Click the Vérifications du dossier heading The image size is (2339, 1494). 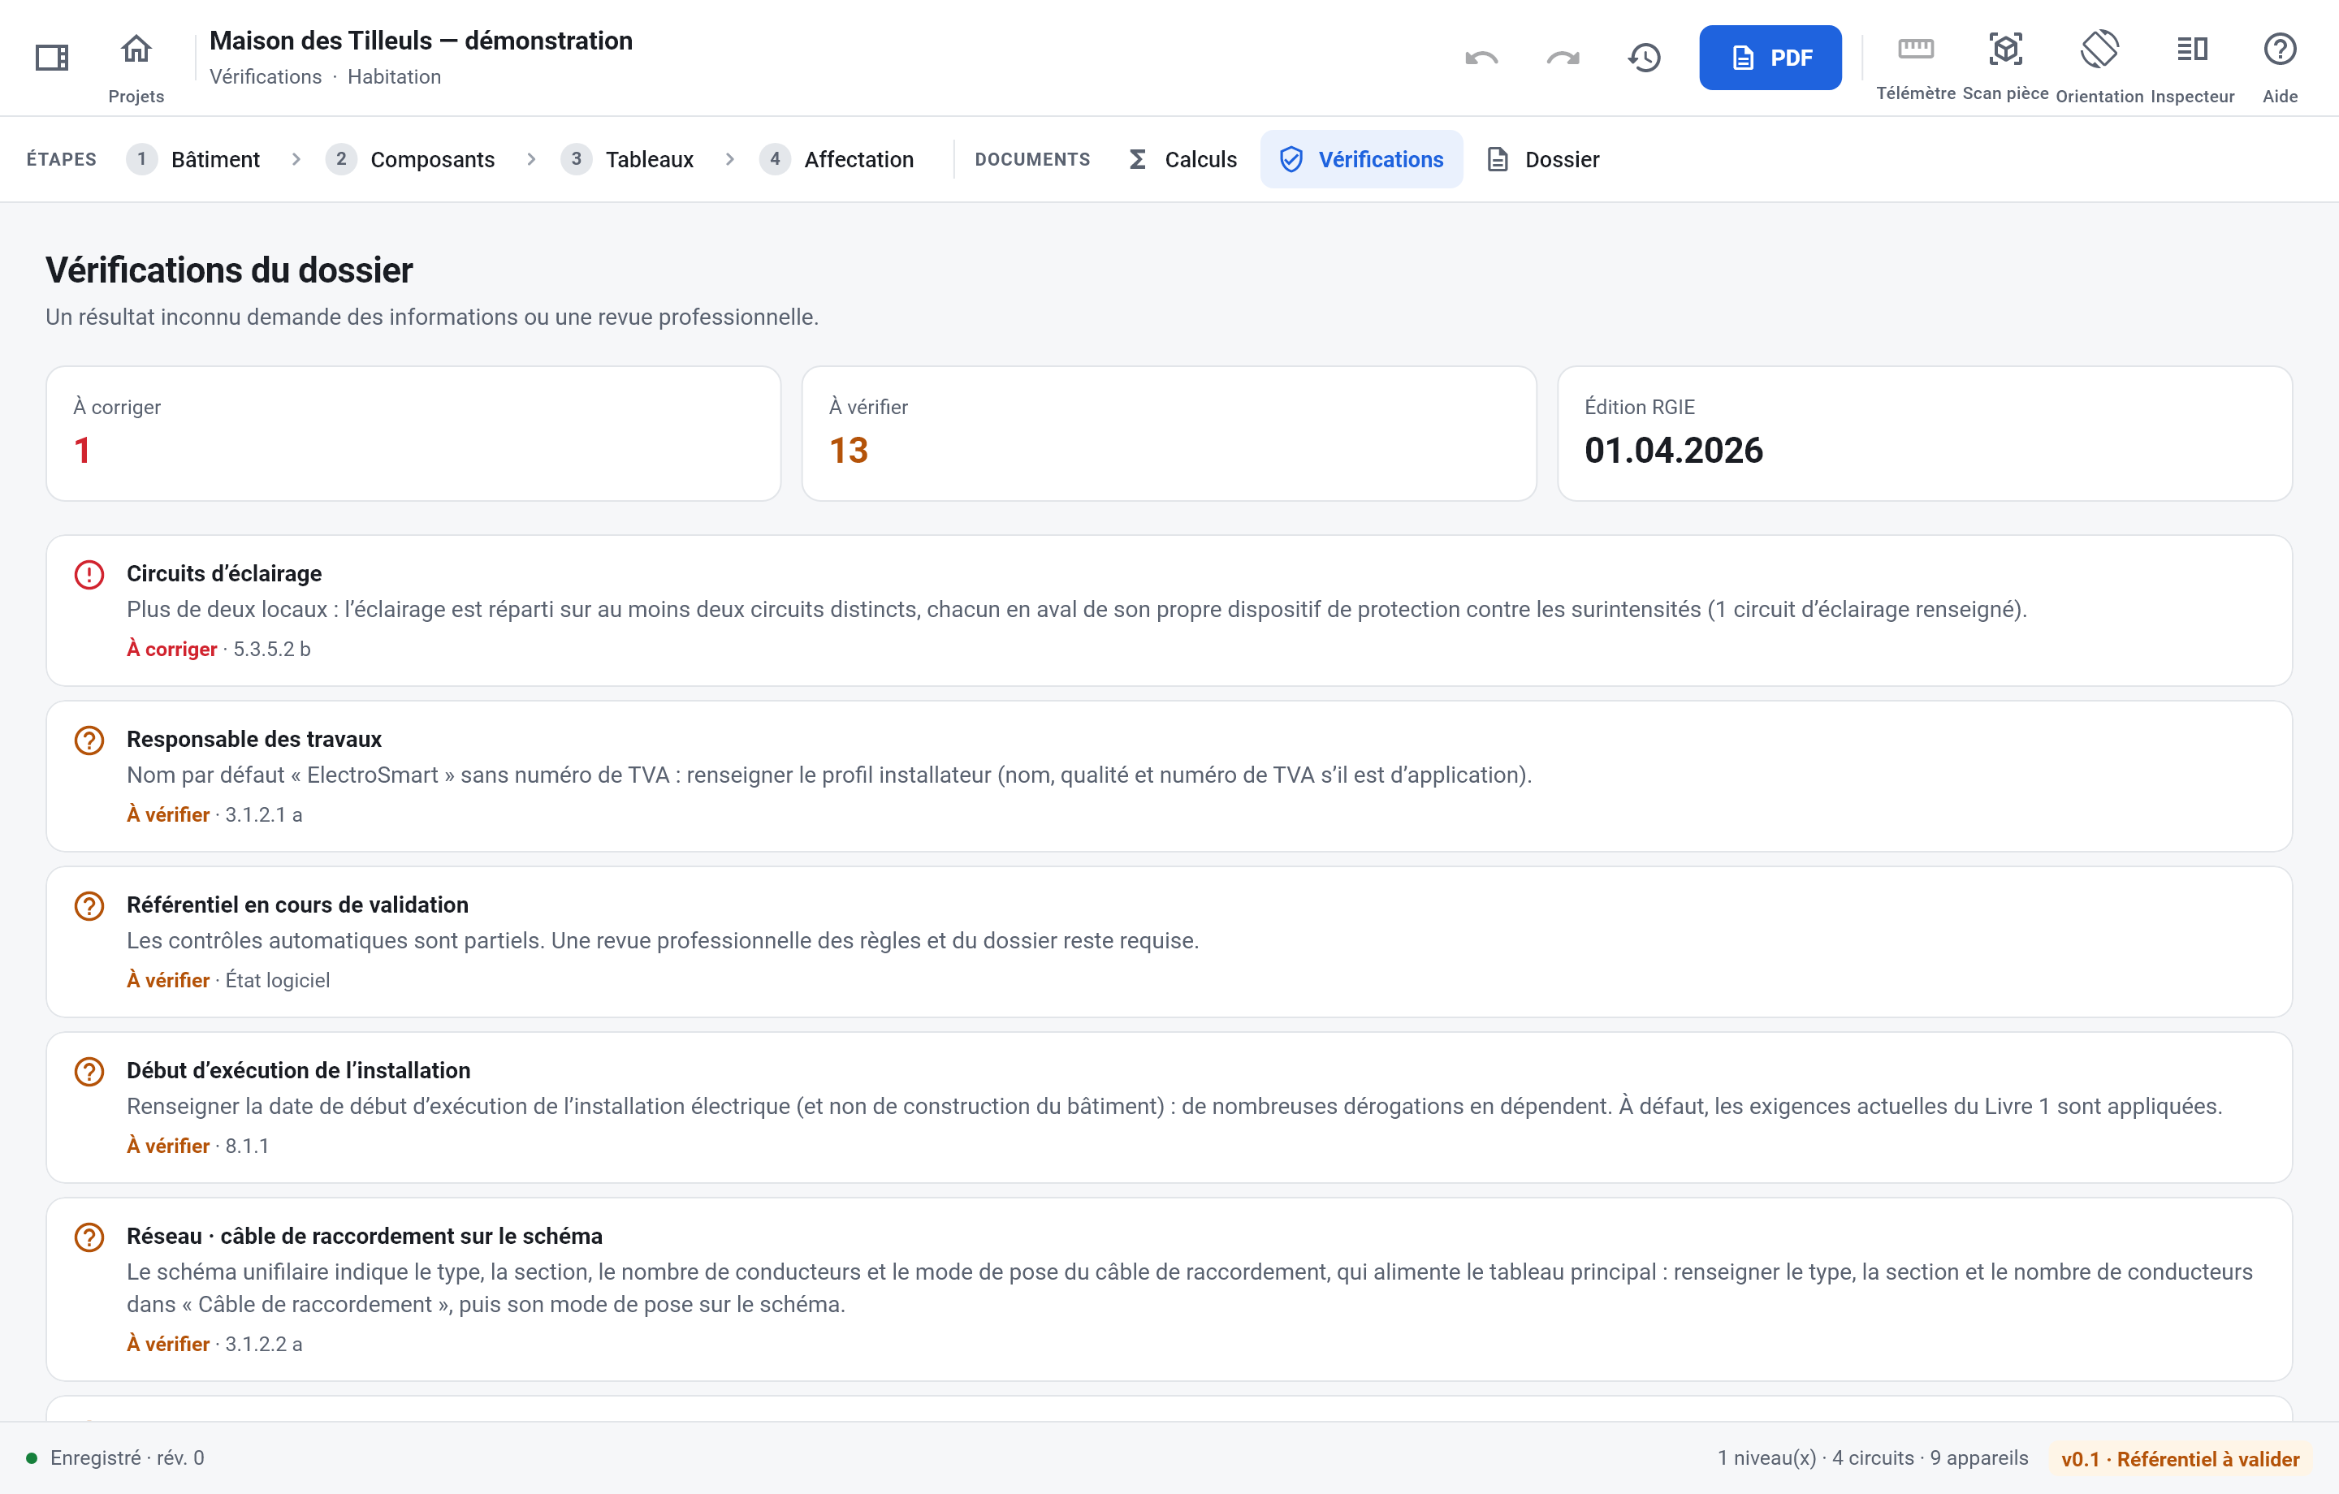[229, 270]
